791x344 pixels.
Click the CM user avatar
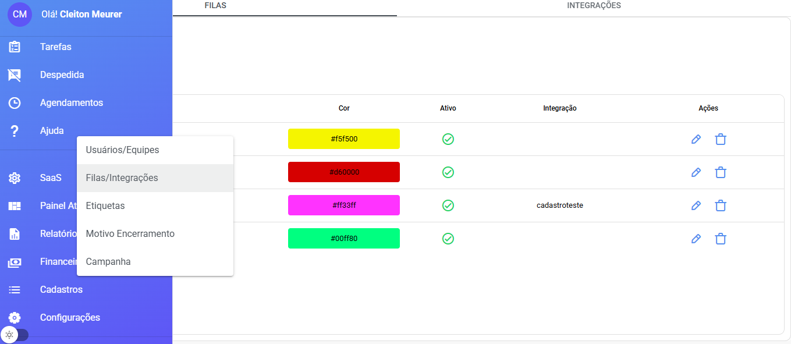click(x=20, y=14)
